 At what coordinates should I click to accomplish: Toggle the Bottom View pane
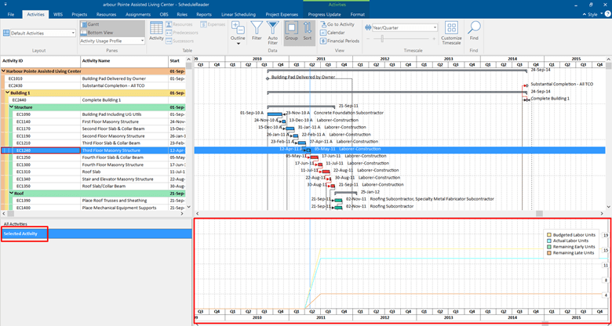[x=112, y=32]
